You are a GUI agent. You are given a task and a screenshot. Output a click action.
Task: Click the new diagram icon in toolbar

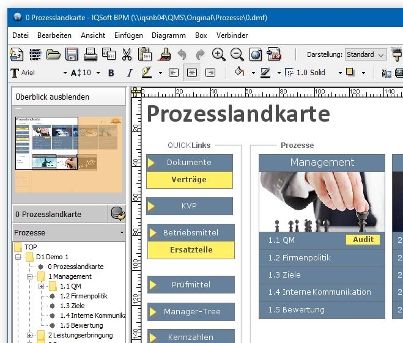pyautogui.click(x=17, y=54)
